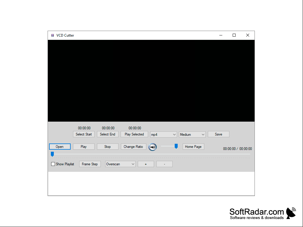The width and height of the screenshot is (303, 227).
Task: Click the start time 00:00:00 above Select Start
Action: pyautogui.click(x=84, y=128)
